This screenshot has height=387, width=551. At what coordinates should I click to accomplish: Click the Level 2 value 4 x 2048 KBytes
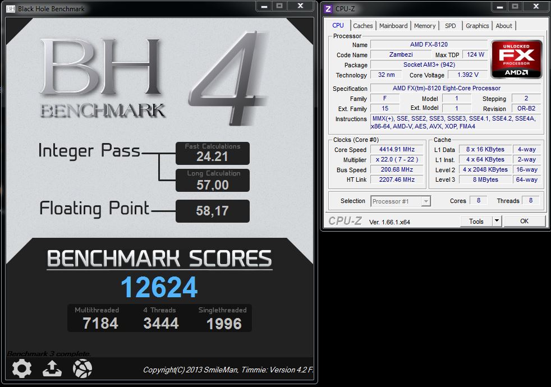485,169
